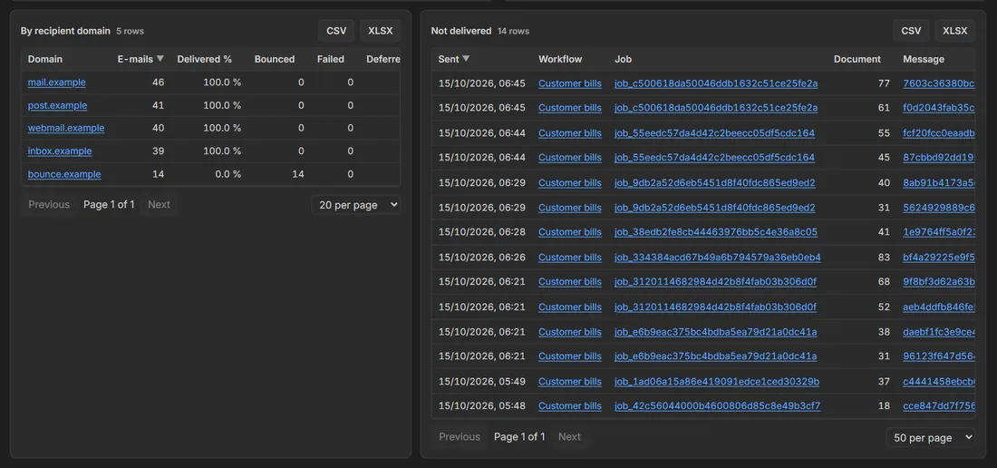Sort by Document column header

coord(857,59)
